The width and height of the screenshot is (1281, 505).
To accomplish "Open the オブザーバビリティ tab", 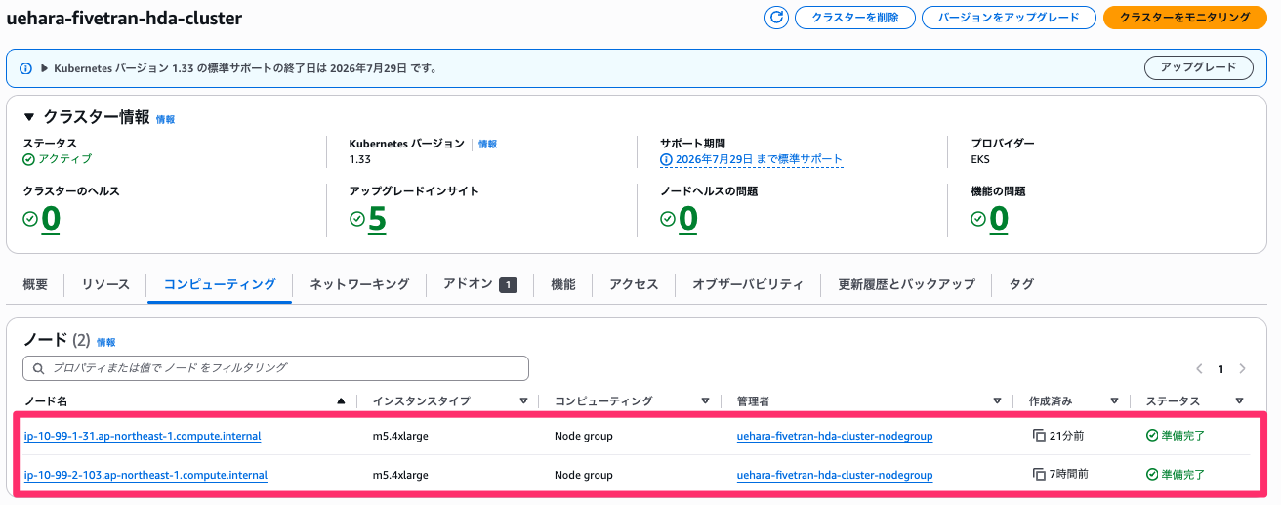I will click(748, 284).
